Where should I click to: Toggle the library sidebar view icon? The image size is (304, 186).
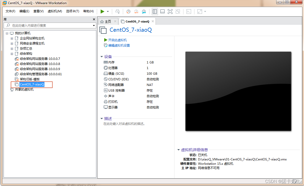[x=155, y=12]
